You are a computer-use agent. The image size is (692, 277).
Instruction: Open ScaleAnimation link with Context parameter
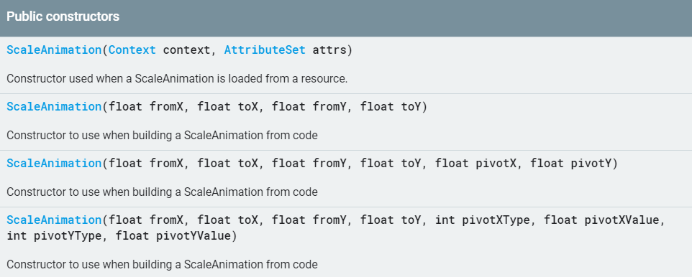[x=54, y=50]
